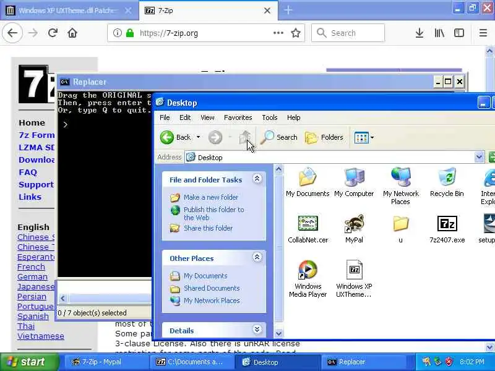Viewport: 495px width, 371px height.
Task: Choose Thai language link
Action: click(x=26, y=326)
